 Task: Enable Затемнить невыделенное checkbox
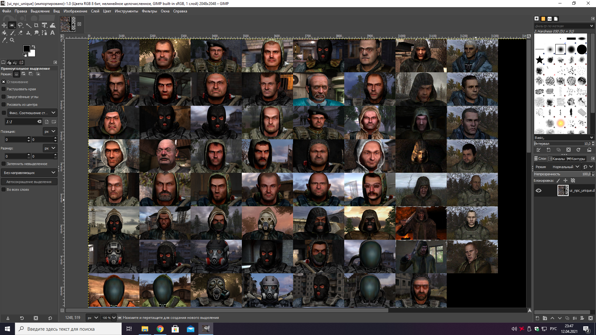coord(4,164)
